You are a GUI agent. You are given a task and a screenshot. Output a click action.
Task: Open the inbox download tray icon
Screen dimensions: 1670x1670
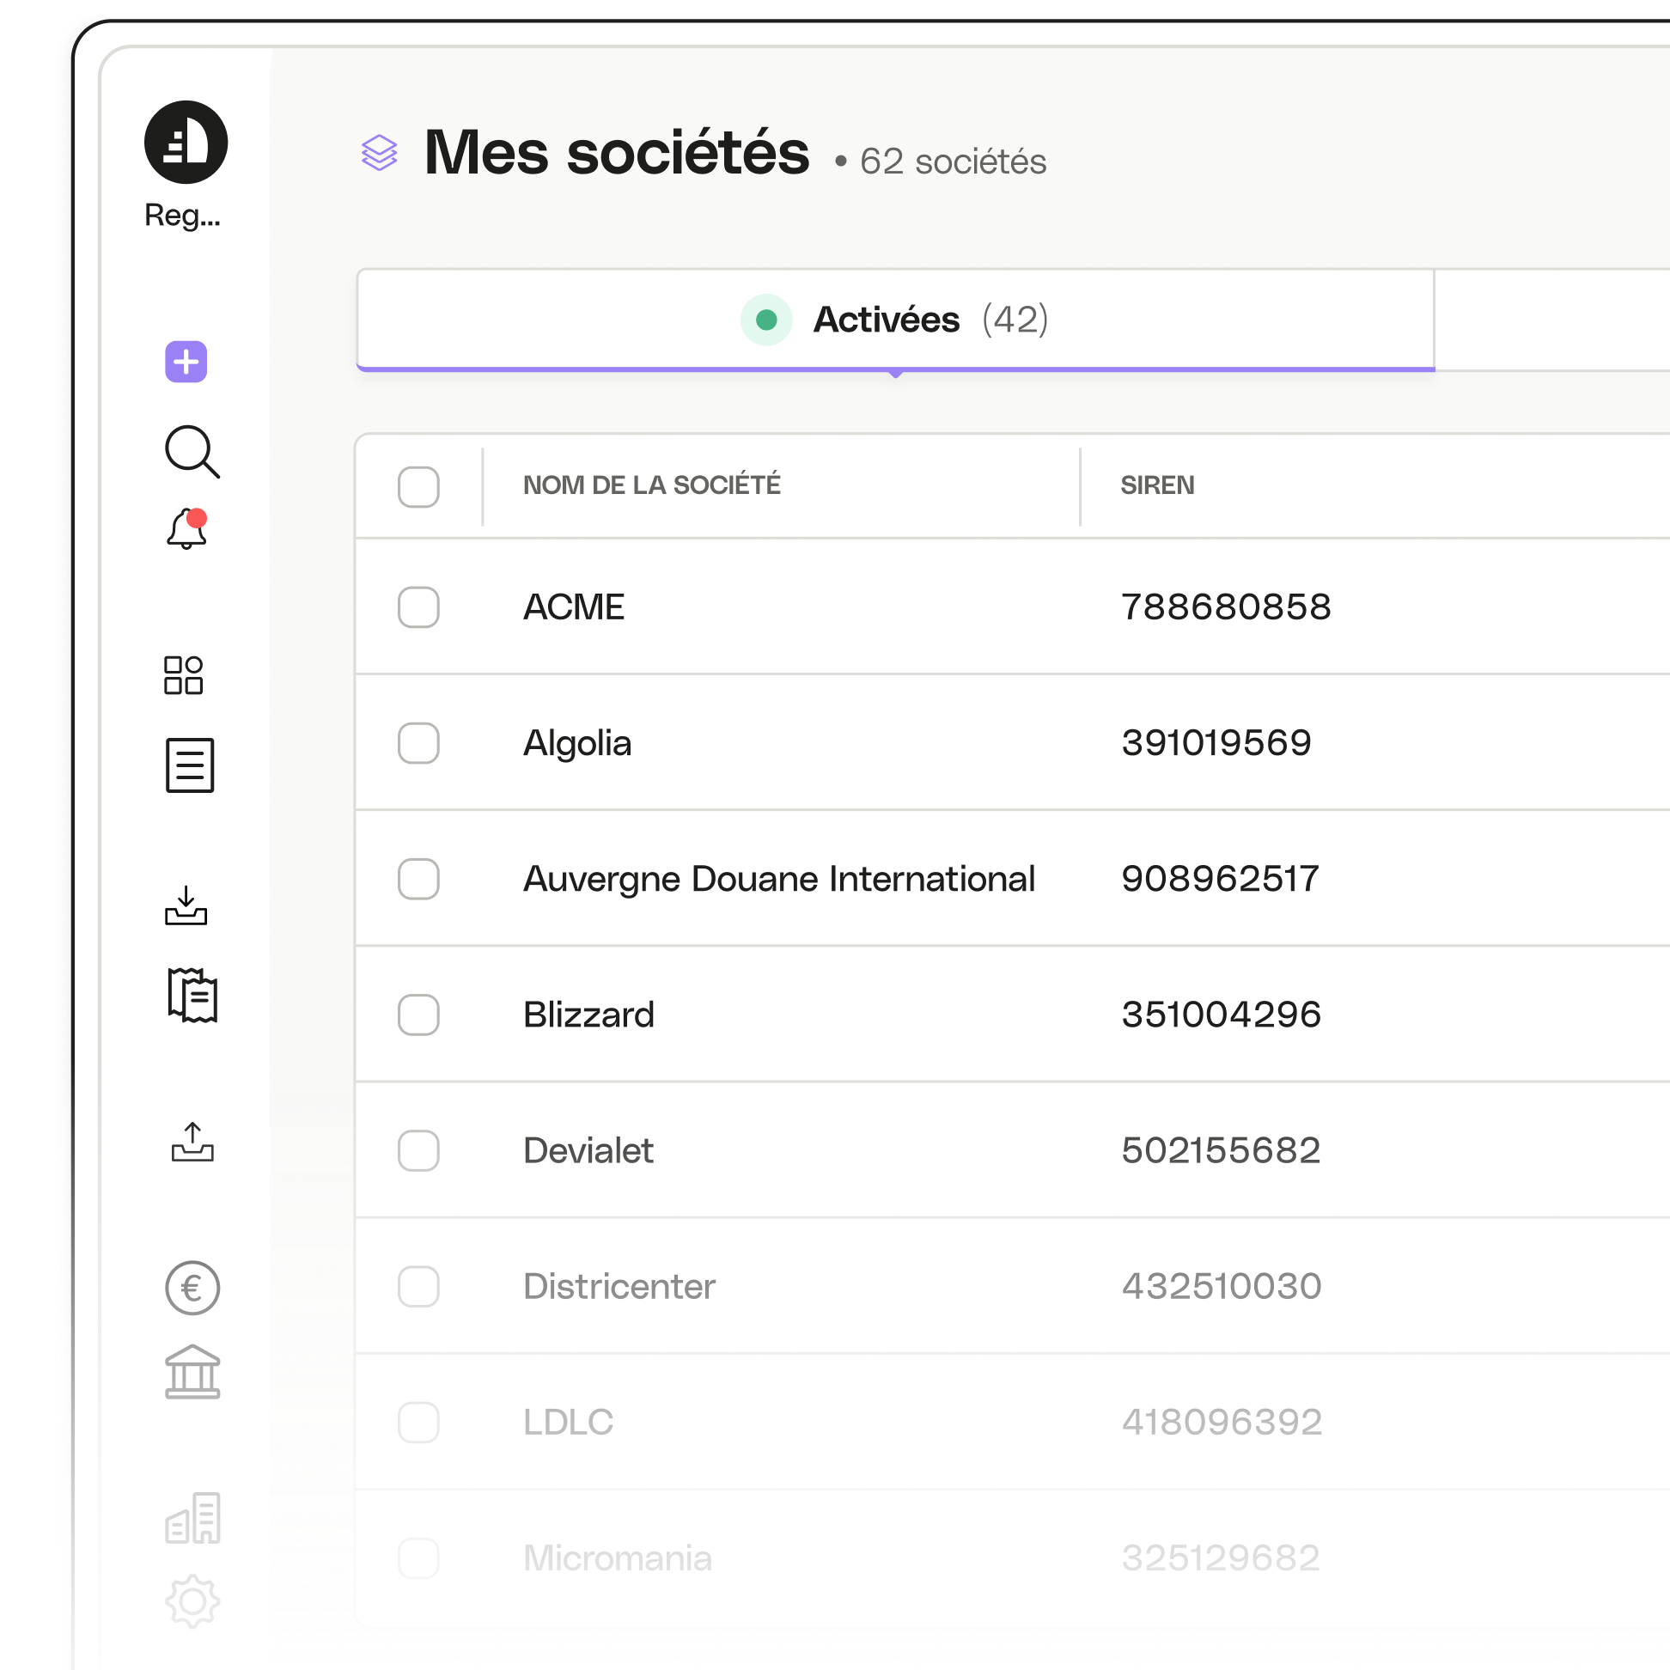186,905
